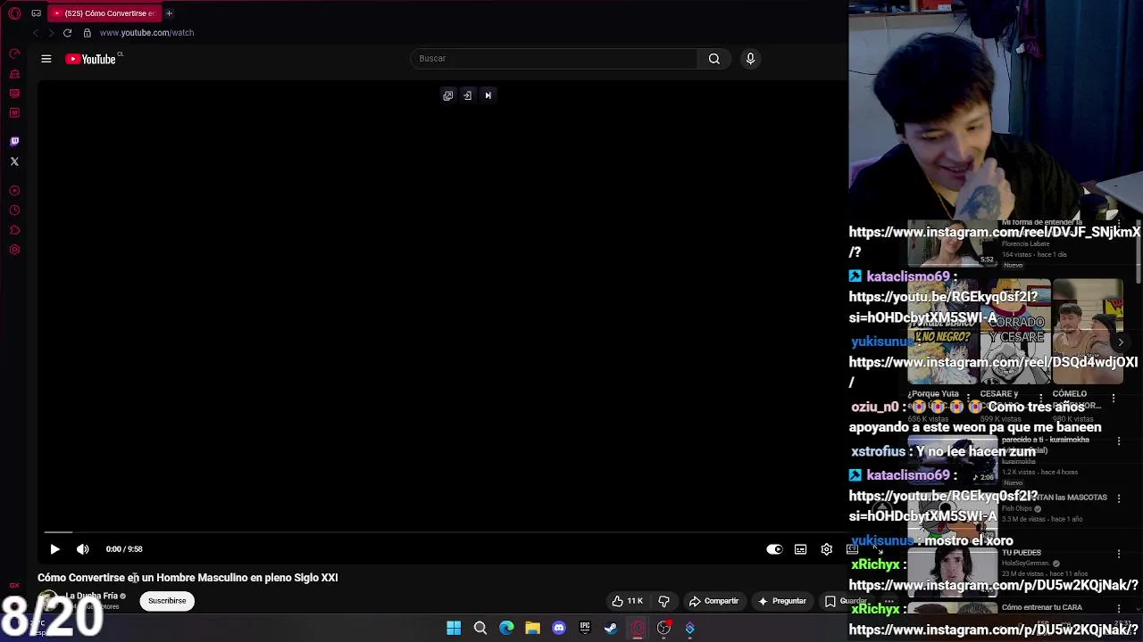
Task: Open Extensions from the sidebar
Action: (14, 230)
